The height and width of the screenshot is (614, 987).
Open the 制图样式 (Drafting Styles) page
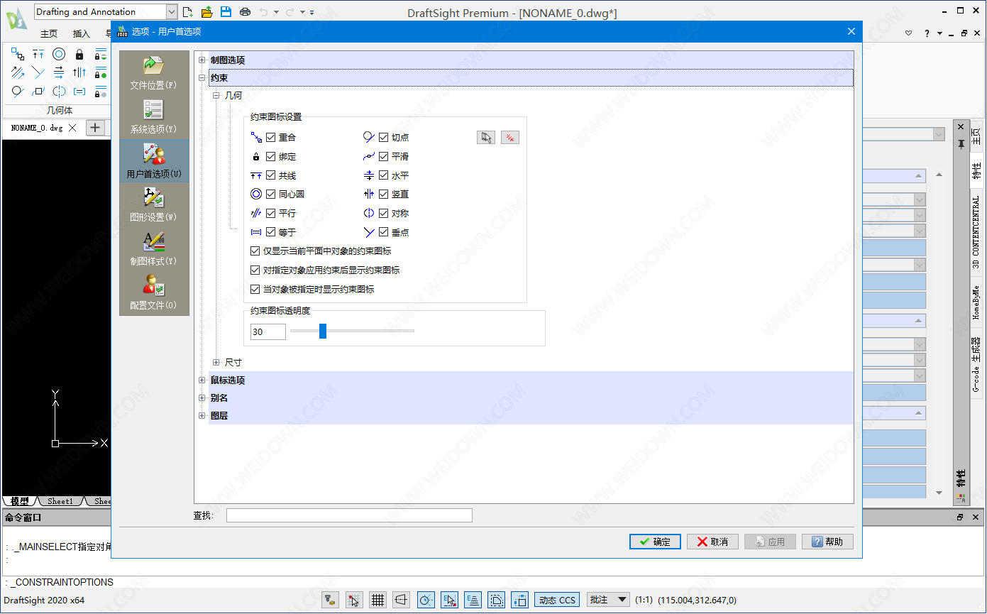(x=154, y=248)
